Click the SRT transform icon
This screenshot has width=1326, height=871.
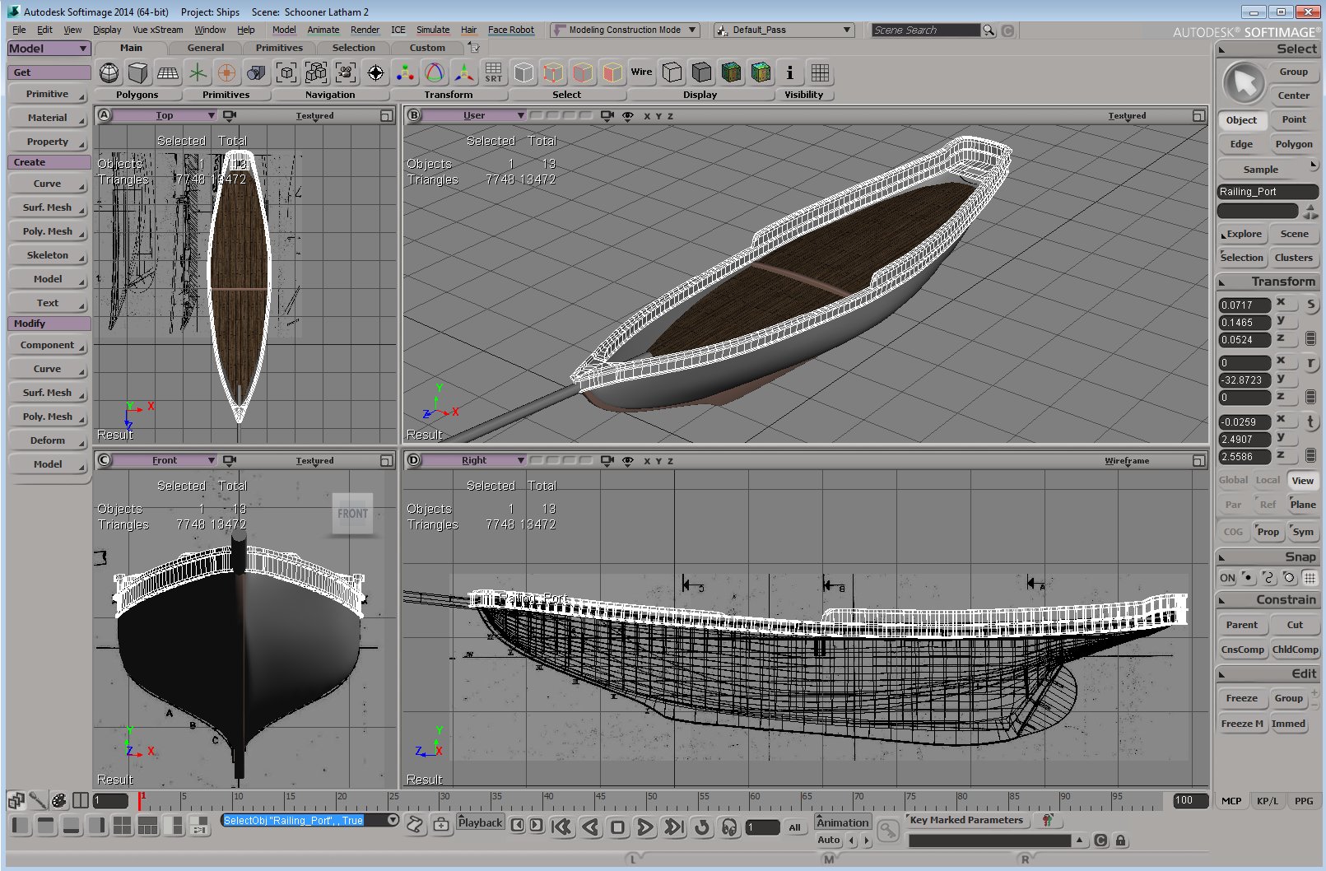point(493,72)
